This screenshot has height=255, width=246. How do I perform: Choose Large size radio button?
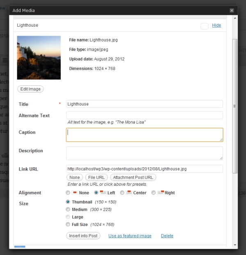click(x=68, y=217)
